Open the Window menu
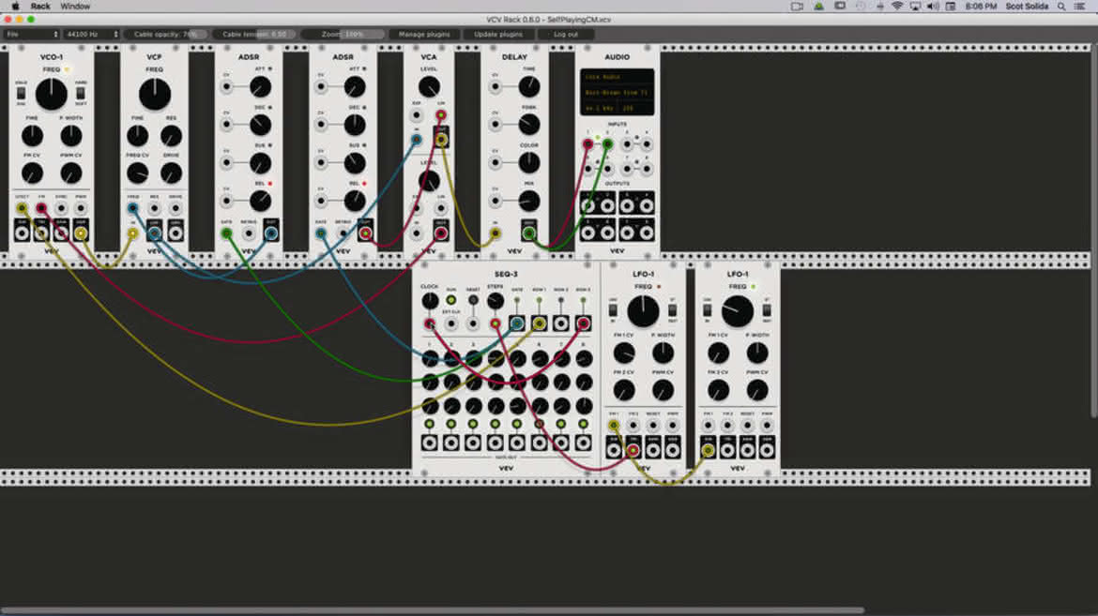Viewport: 1098px width, 616px height. point(75,7)
